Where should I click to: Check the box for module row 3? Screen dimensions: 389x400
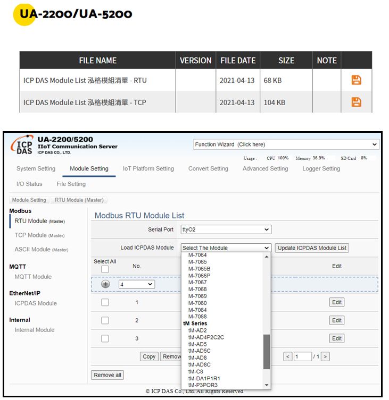point(105,338)
